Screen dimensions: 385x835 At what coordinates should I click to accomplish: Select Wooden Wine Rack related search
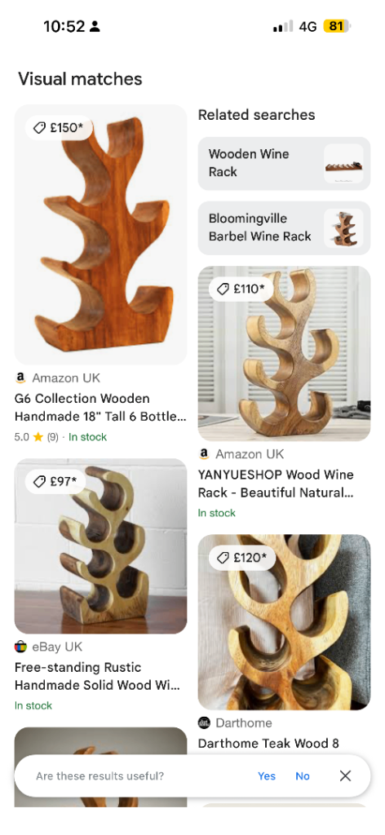[x=284, y=163]
